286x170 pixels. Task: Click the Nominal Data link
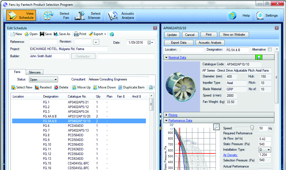177,57
